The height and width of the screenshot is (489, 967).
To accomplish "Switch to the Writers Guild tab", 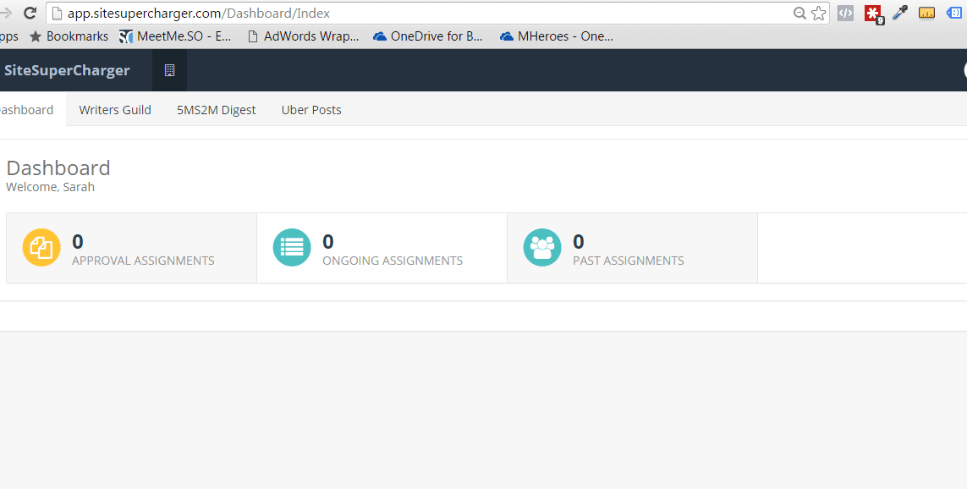I will (115, 110).
